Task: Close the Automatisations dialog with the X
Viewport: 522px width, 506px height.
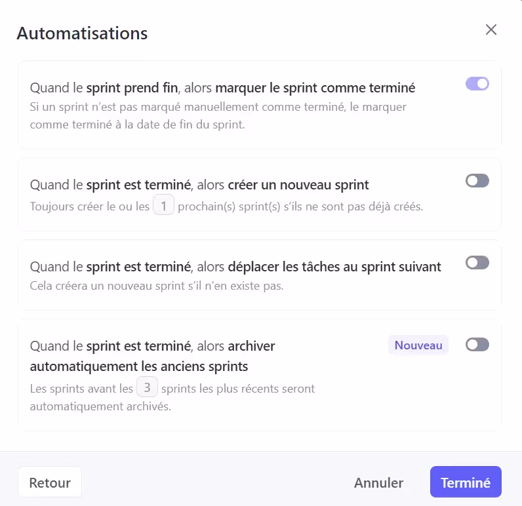Action: 491,29
